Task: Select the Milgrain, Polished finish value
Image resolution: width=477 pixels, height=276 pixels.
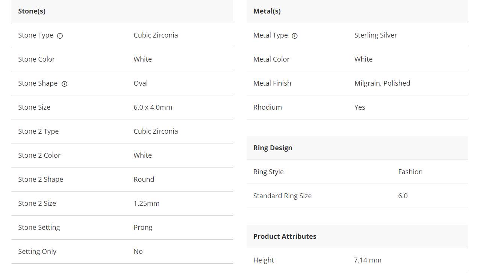Action: click(x=382, y=83)
